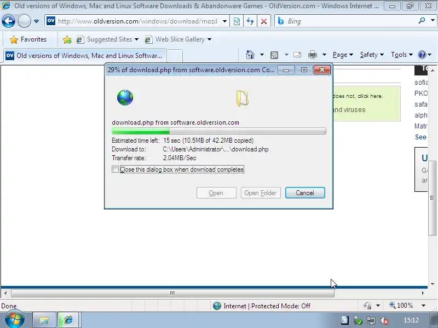Expand the search provider dropdown arrow
This screenshot has height=328, width=438.
[433, 21]
